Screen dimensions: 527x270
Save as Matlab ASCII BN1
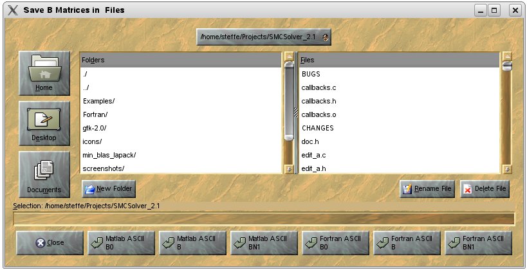[x=264, y=242]
